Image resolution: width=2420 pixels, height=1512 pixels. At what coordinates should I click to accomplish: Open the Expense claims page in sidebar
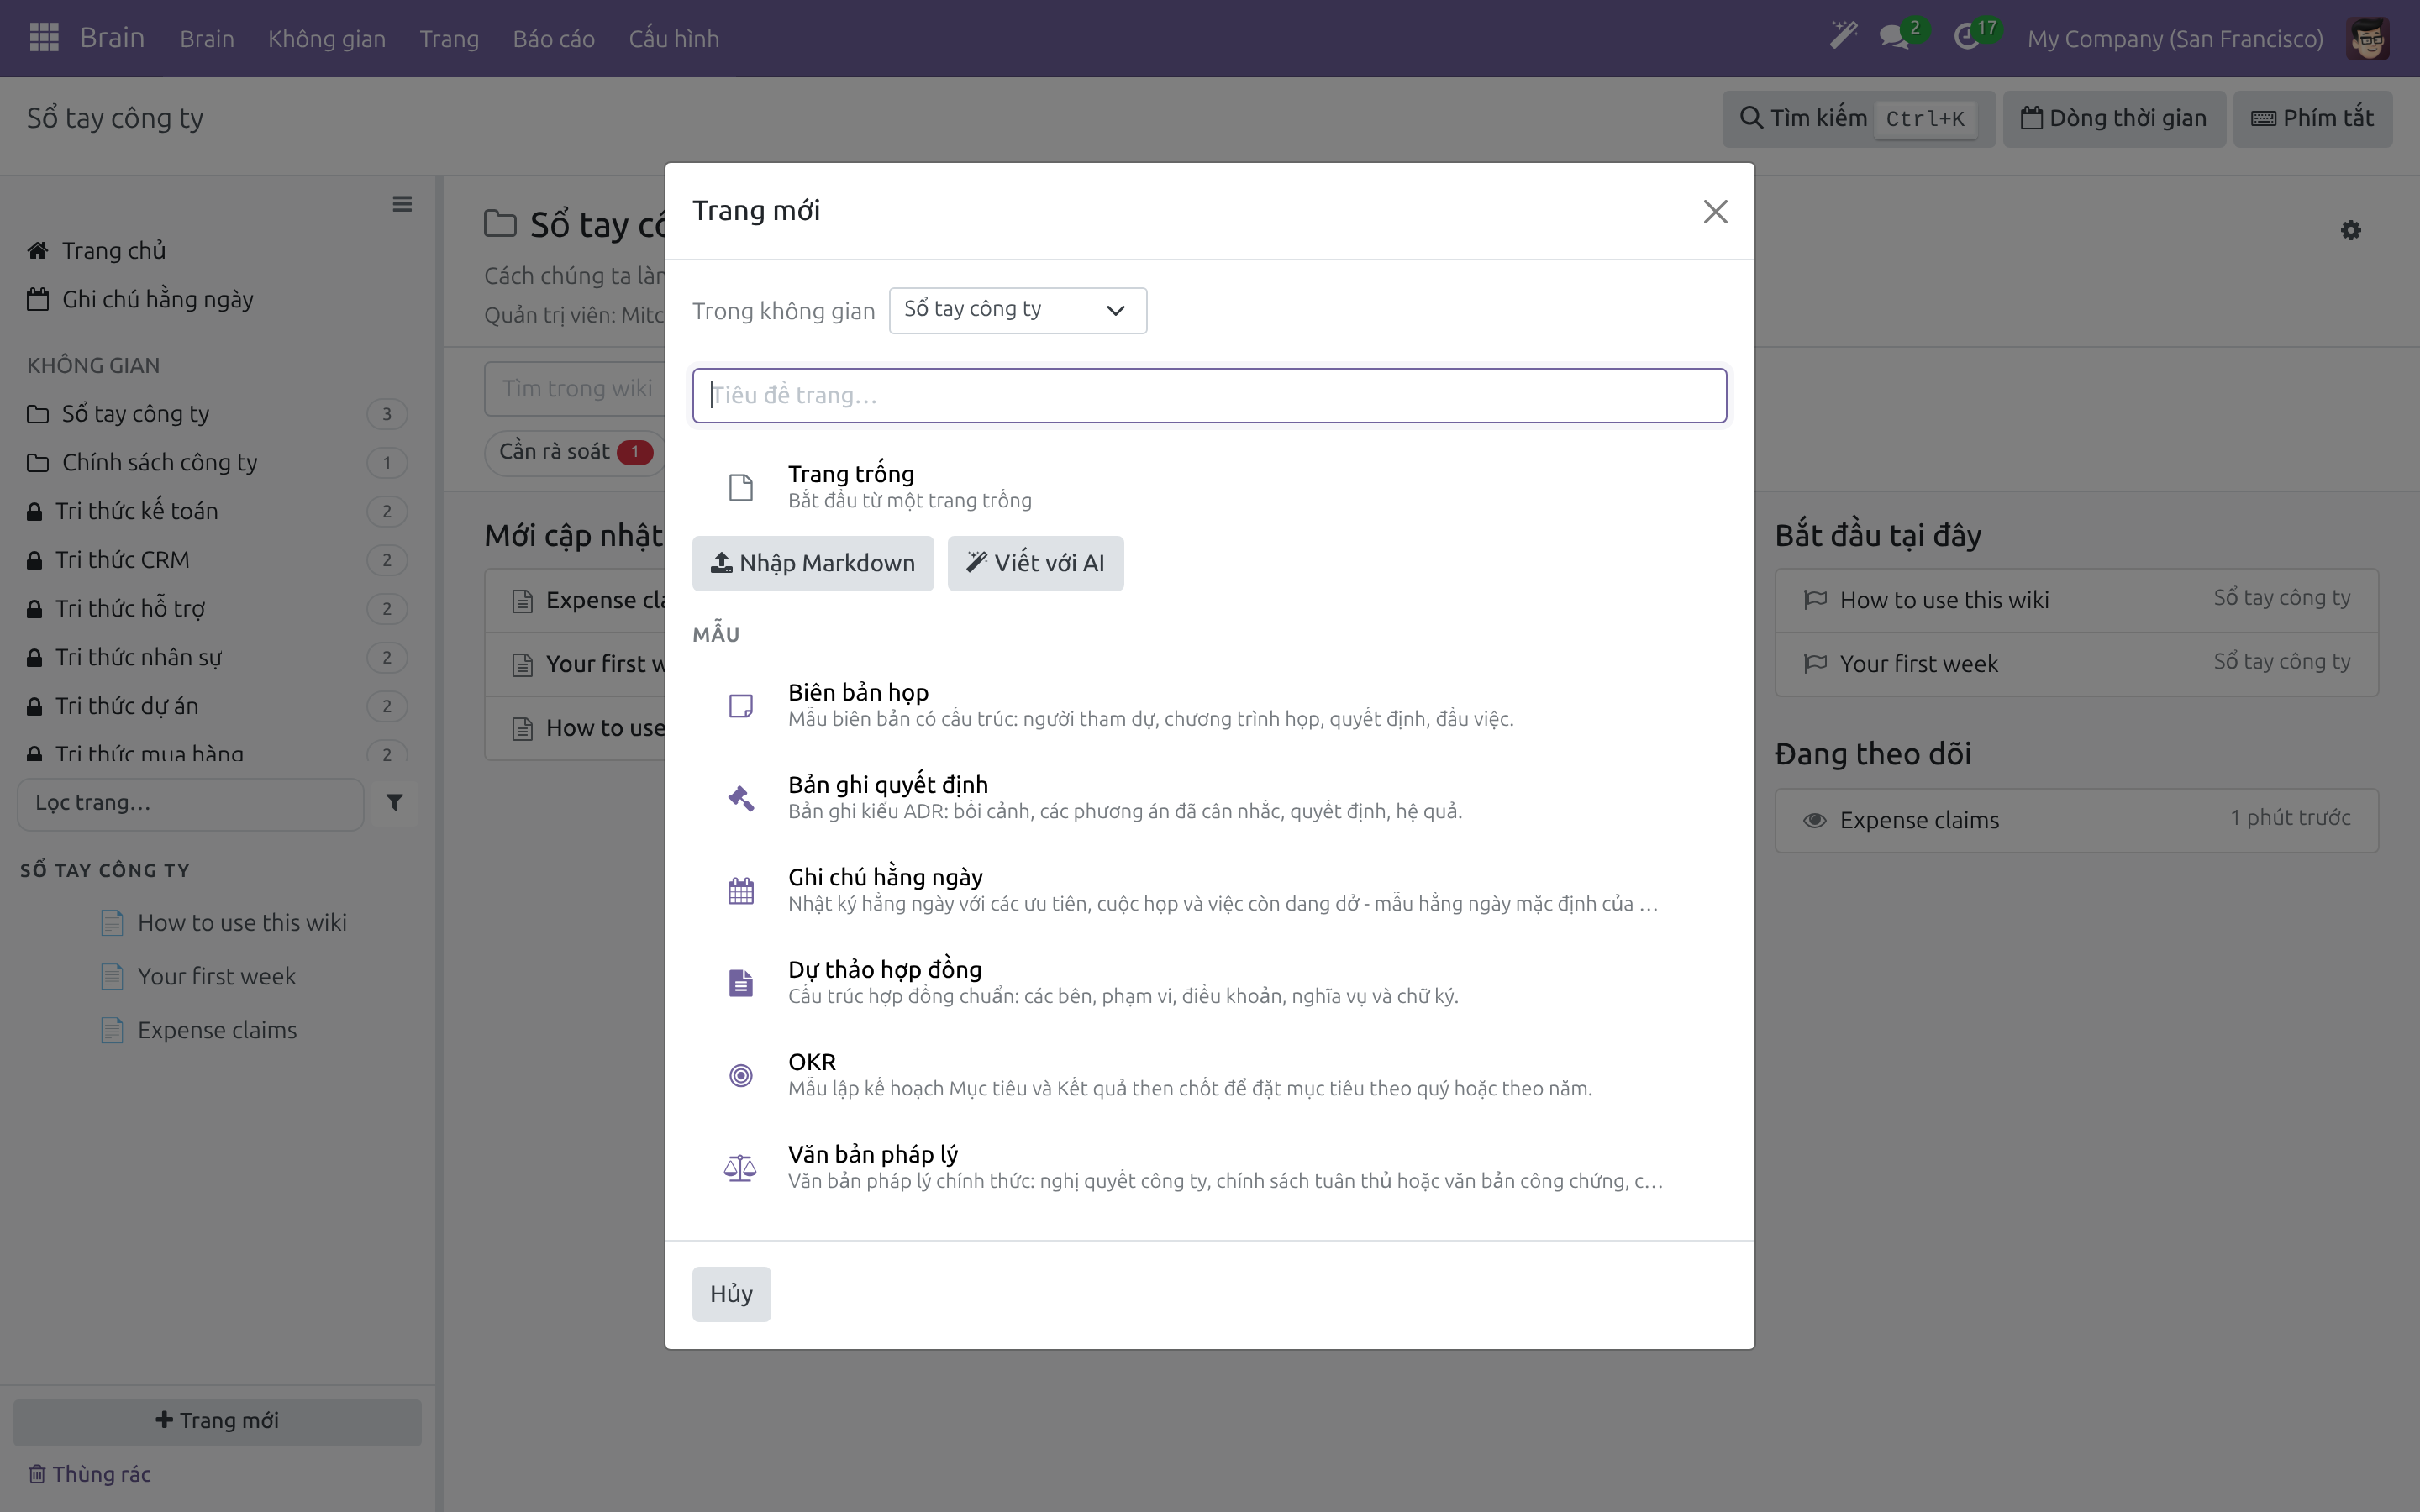point(217,1030)
